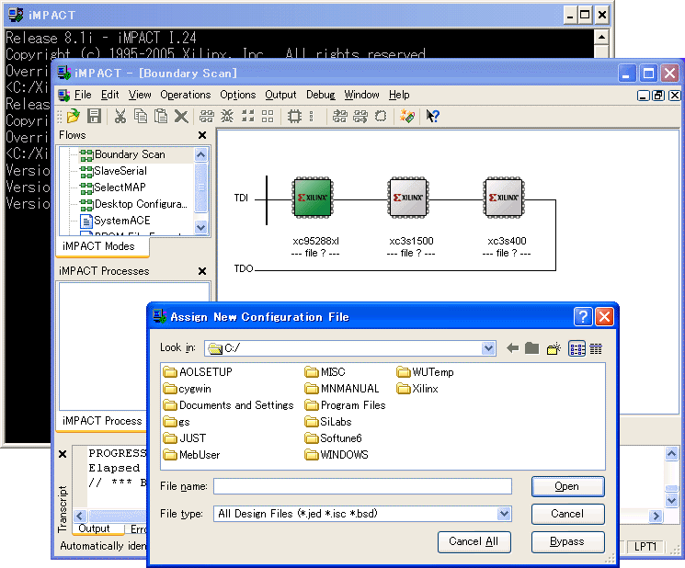Image resolution: width=685 pixels, height=568 pixels.
Task: Click the open project toolbar icon
Action: click(x=73, y=117)
